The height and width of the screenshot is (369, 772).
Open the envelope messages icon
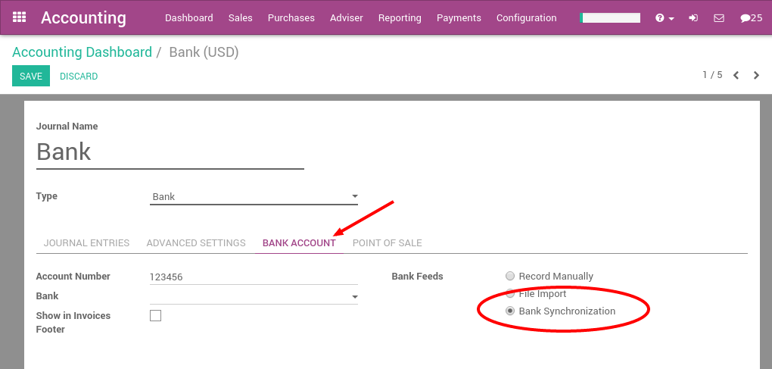[719, 18]
